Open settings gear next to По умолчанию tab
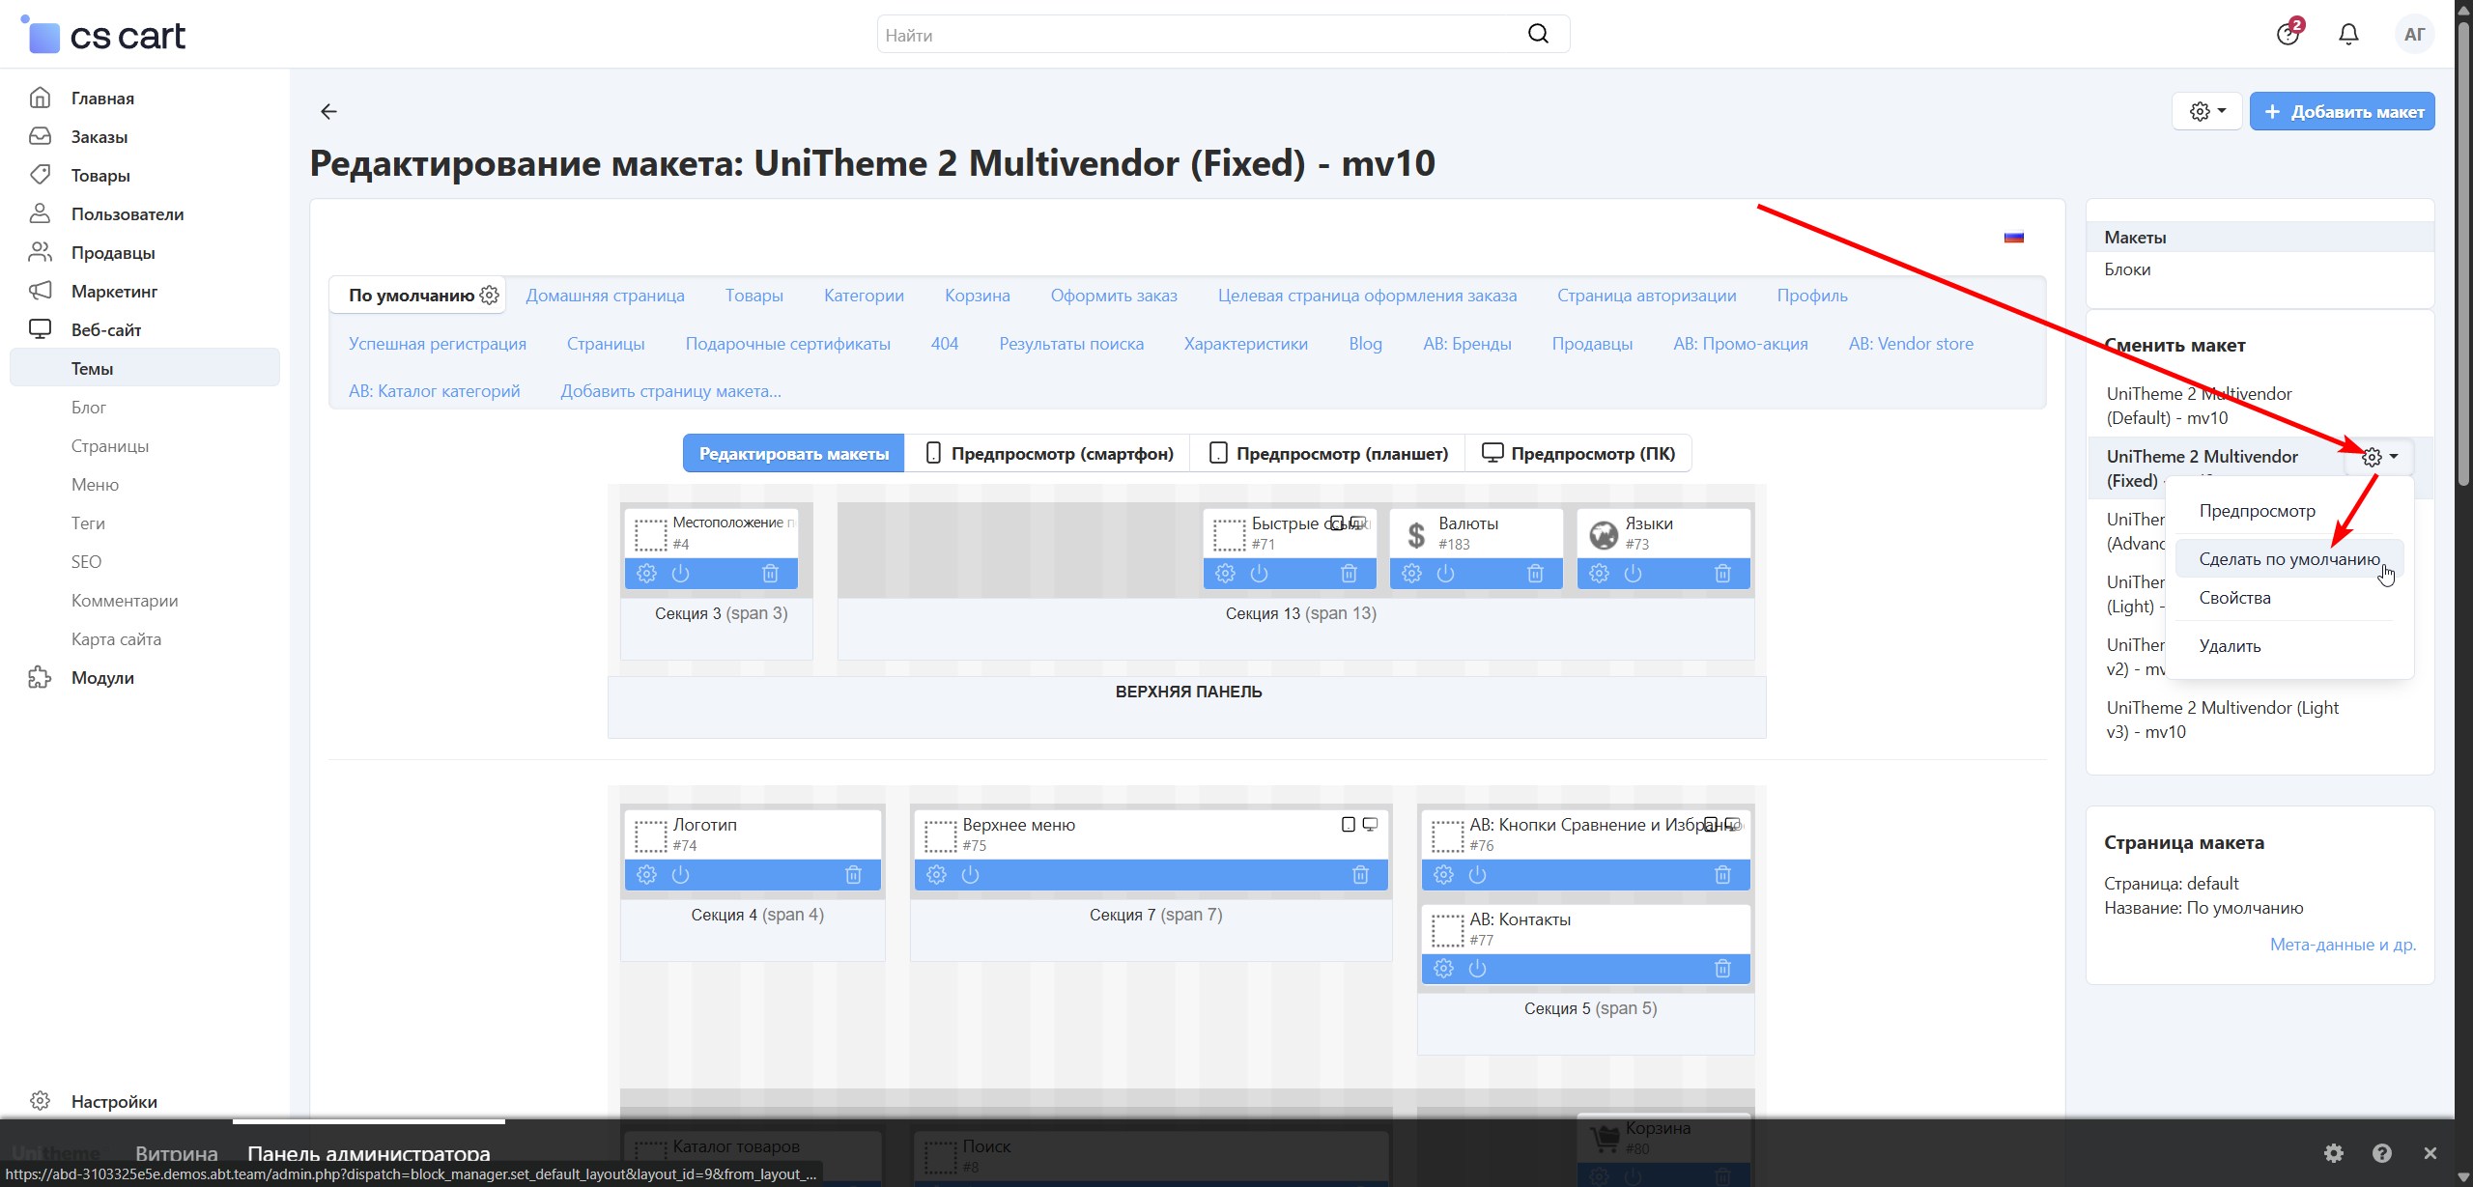The height and width of the screenshot is (1187, 2473). (x=490, y=296)
